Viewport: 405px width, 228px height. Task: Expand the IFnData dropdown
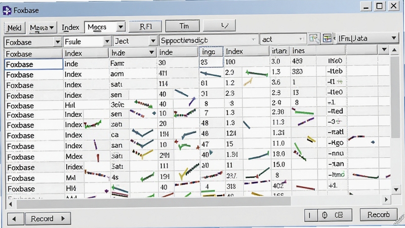click(x=394, y=38)
